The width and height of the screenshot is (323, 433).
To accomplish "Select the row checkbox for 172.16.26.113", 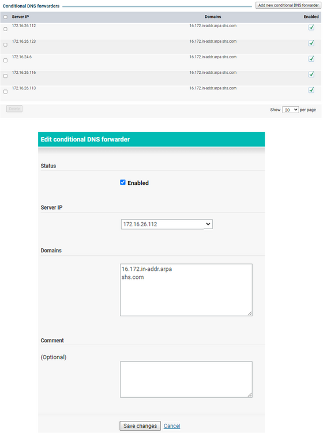I will pyautogui.click(x=6, y=91).
